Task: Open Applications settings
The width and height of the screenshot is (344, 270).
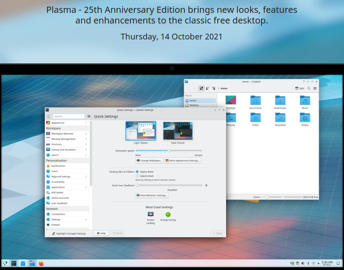Action: pyautogui.click(x=67, y=187)
